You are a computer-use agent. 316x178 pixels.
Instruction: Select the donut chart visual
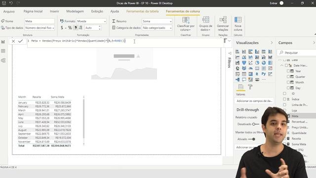pyautogui.click(x=264, y=63)
